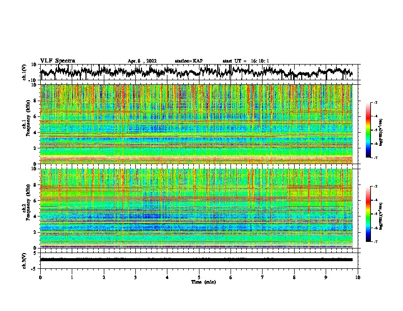Click the "-3" tick on ch.2 color bar
Viewport: 403px width, 311px height.
[x=375, y=186]
